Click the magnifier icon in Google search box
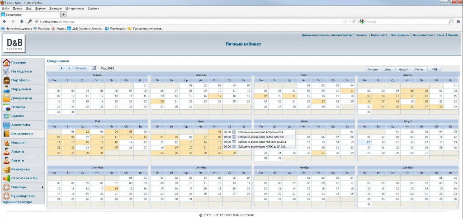The image size is (463, 219). 451,22
